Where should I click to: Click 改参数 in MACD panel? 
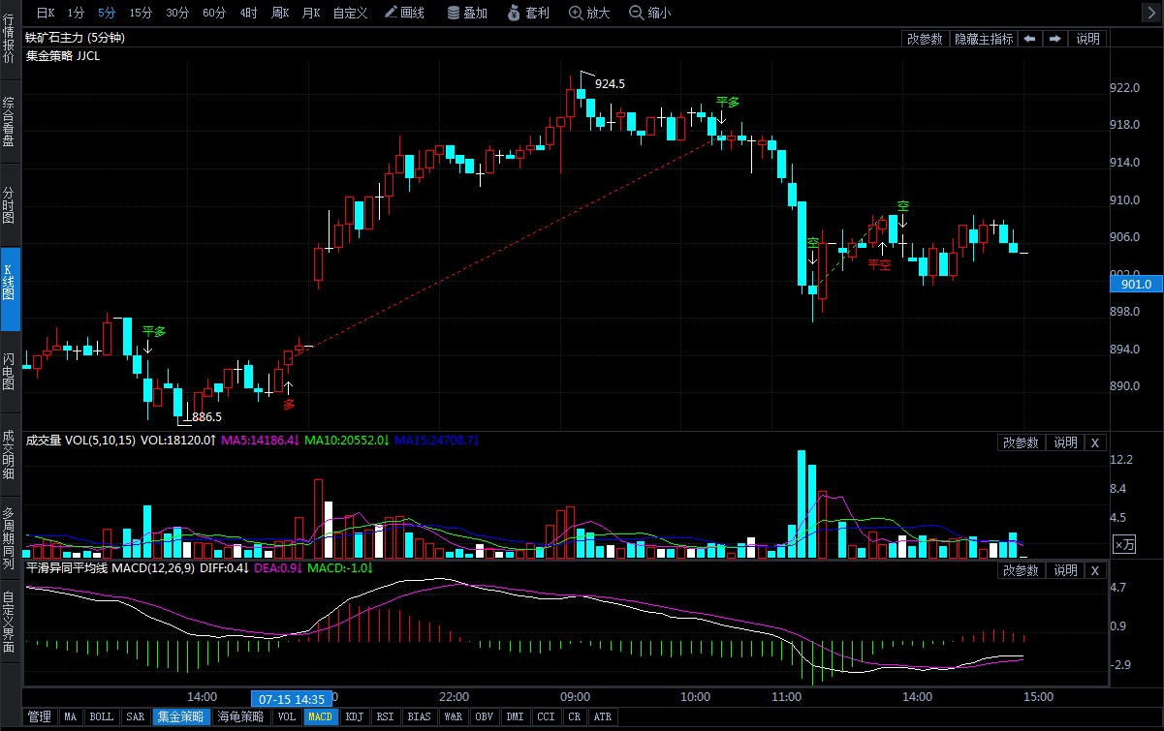tap(1021, 570)
